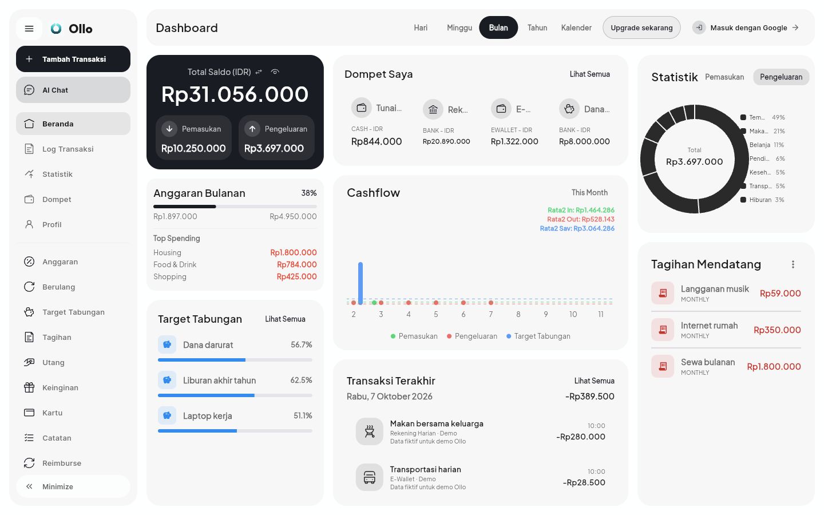
Task: Open Catatan notes in sidebar
Action: pyautogui.click(x=73, y=438)
